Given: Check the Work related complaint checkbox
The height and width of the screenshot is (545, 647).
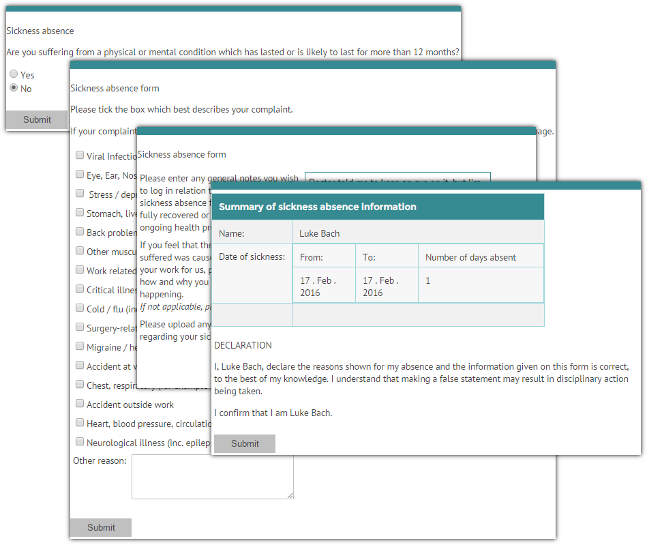Looking at the screenshot, I should click(80, 269).
